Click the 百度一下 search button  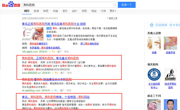(x=127, y=5)
